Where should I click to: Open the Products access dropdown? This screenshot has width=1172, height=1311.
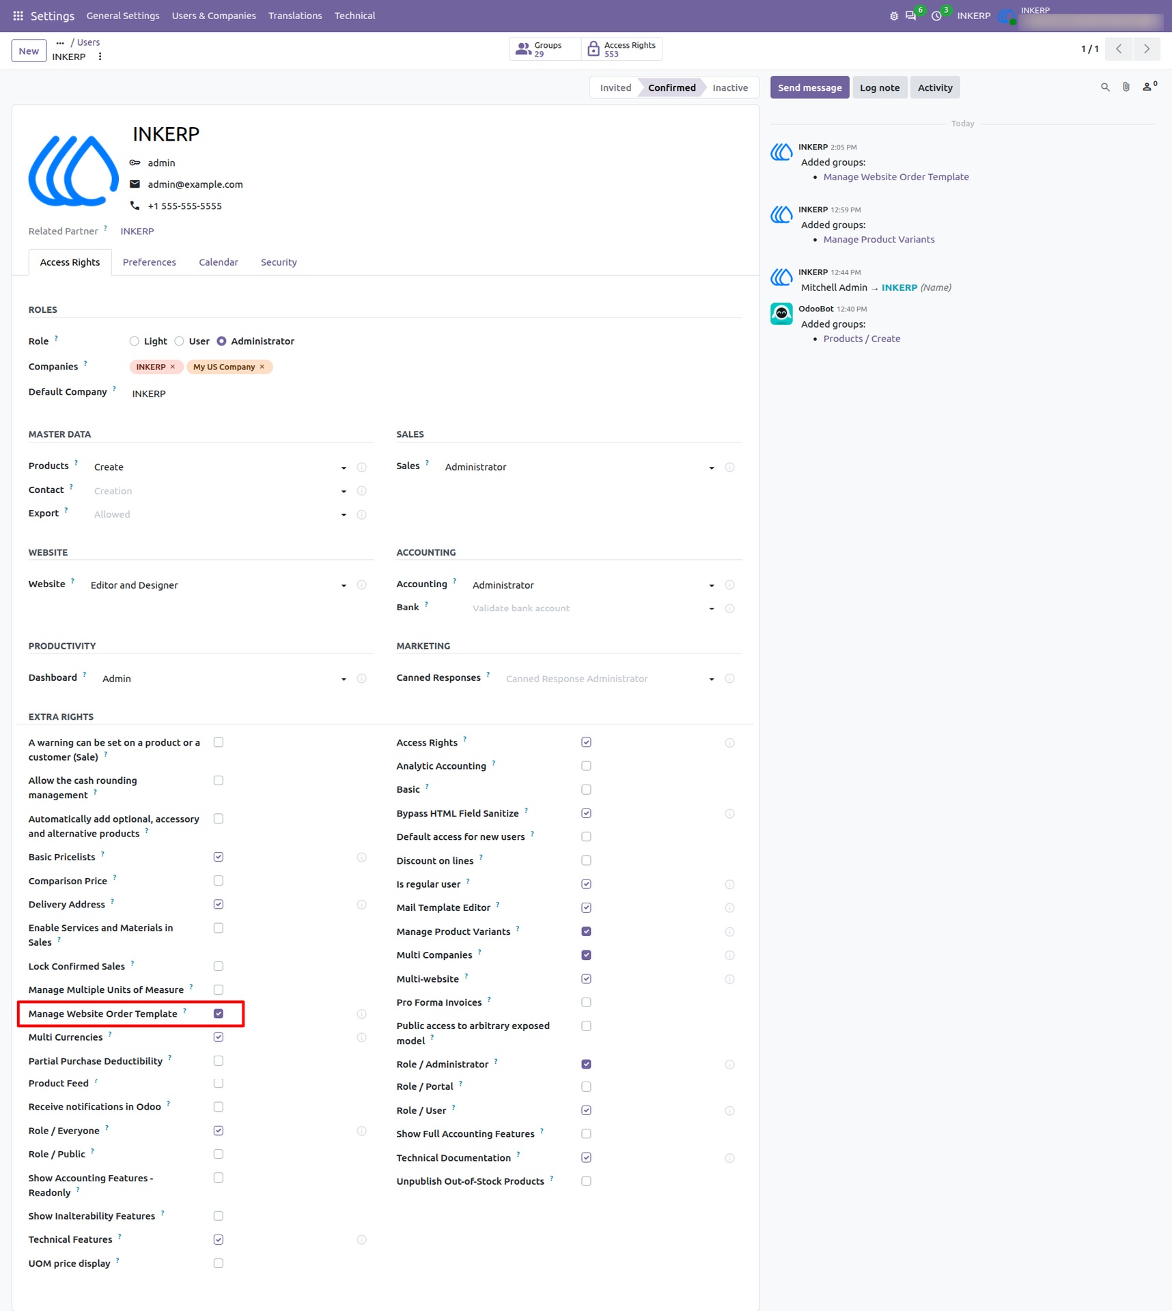click(220, 467)
